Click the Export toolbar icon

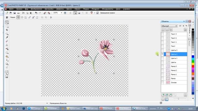pos(49,13)
